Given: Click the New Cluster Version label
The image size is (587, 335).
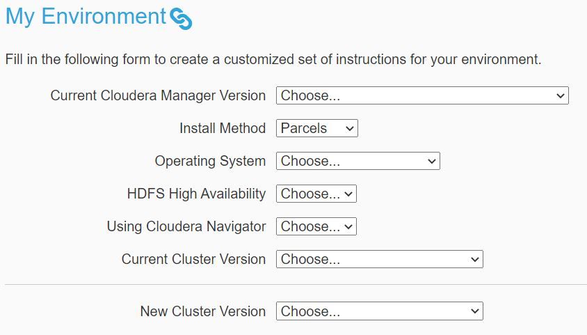Looking at the screenshot, I should point(203,311).
